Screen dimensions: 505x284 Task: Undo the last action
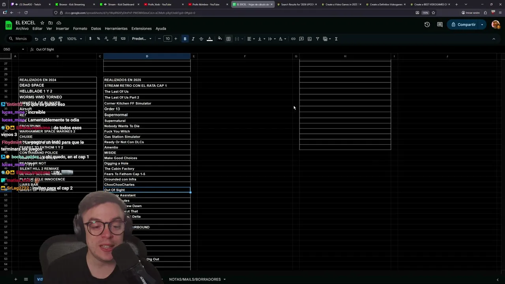pos(36,39)
